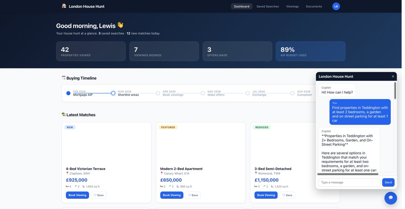Screen dimensions: 405x209
Task: Click the user message about Teddington properties
Action: pos(360,112)
